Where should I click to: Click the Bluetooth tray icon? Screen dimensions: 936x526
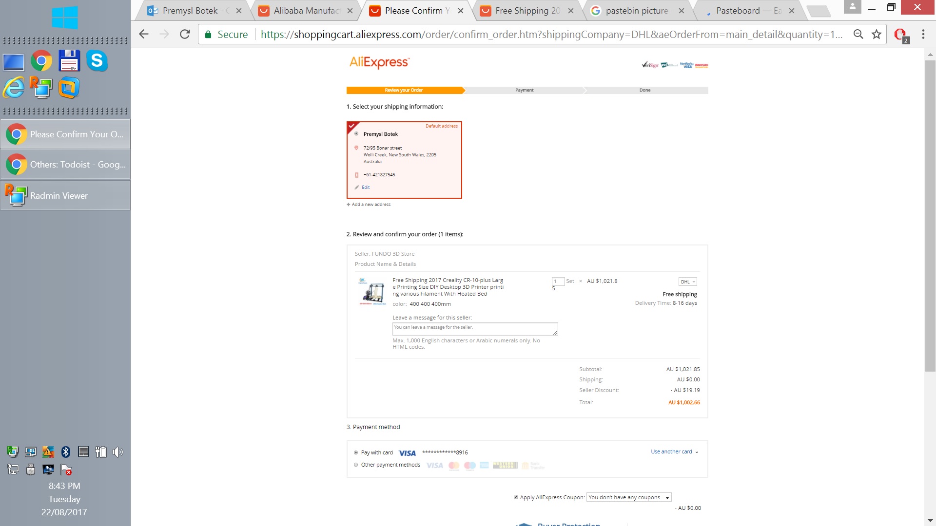(x=66, y=452)
